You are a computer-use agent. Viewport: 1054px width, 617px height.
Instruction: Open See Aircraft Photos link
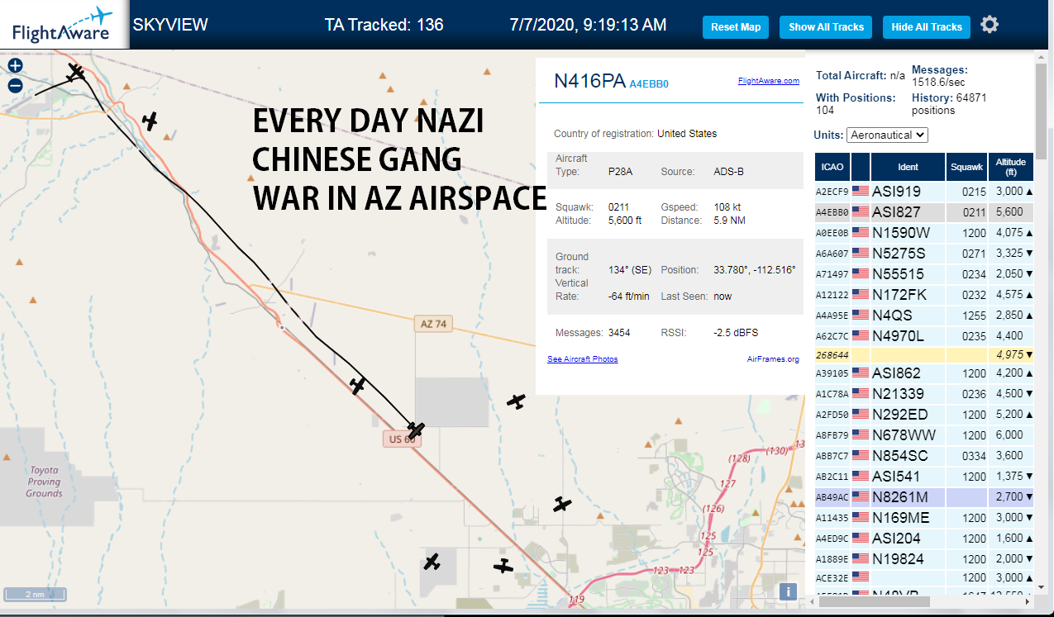coord(583,359)
